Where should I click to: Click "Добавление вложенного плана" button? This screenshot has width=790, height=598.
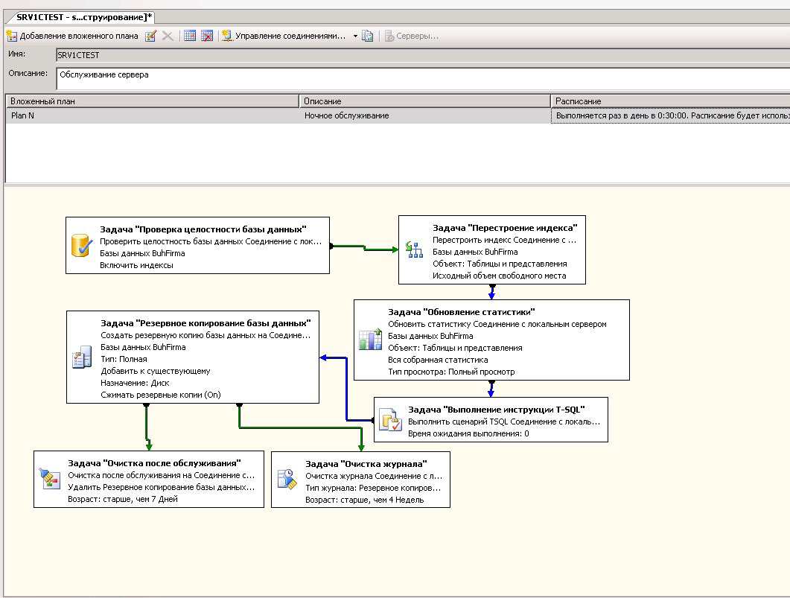point(72,36)
